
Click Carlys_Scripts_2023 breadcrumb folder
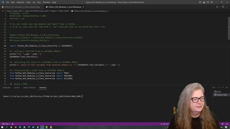[x=14, y=11]
